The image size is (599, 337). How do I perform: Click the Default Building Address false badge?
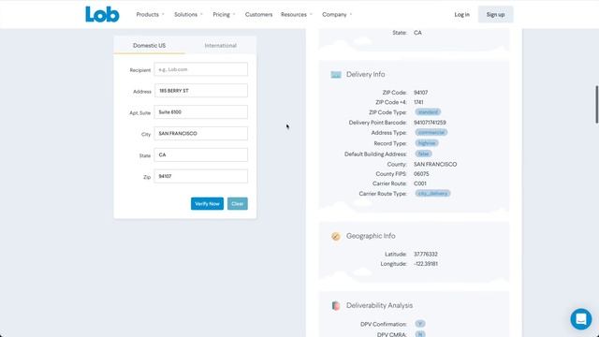coord(423,154)
